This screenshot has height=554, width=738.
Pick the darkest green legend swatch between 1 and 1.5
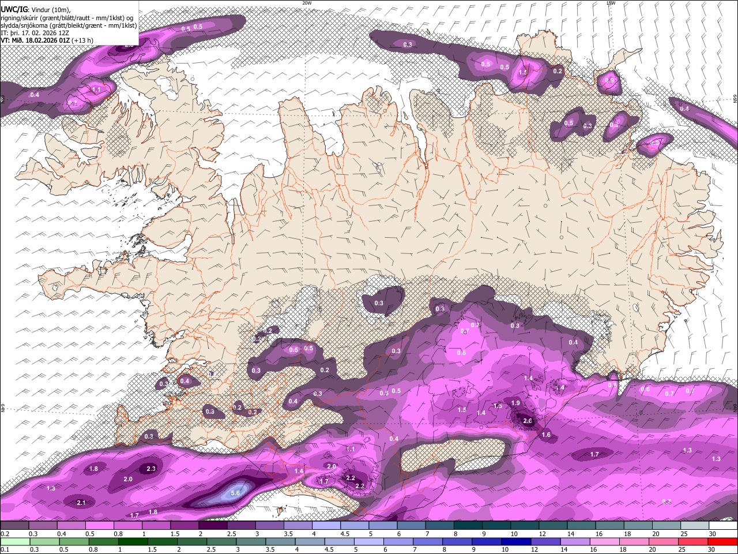coord(133,542)
